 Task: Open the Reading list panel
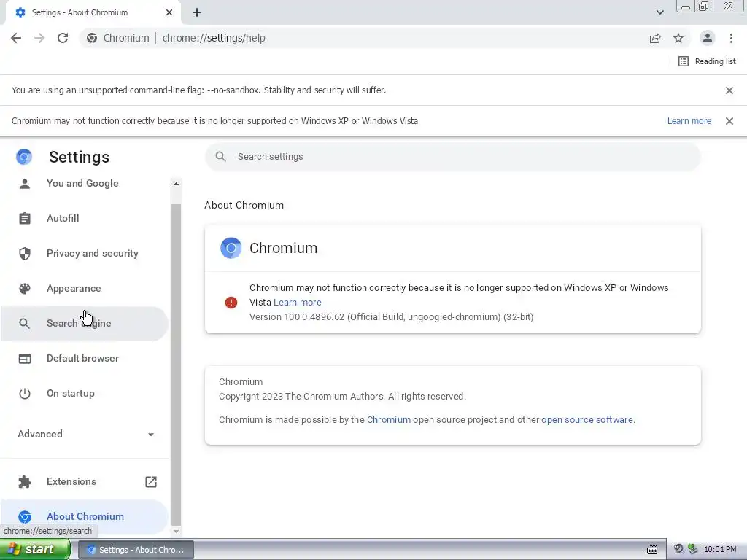coord(707,61)
